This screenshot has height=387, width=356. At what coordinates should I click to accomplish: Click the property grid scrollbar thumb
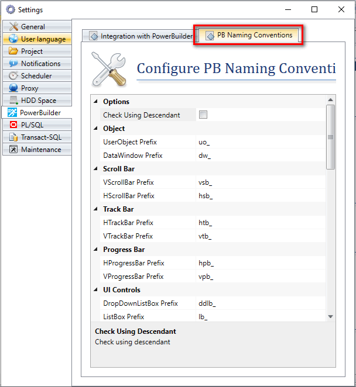(331, 137)
